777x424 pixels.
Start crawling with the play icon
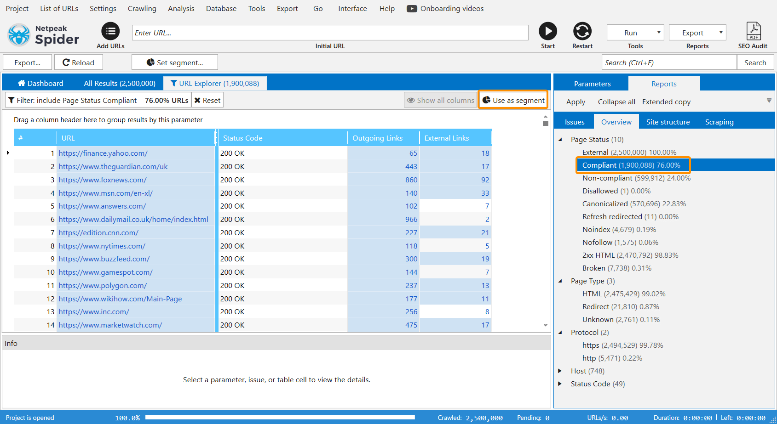(x=548, y=31)
